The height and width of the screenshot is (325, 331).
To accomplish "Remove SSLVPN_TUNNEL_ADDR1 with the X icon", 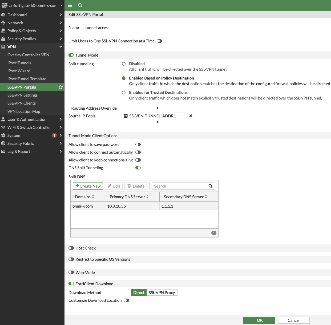I will (191, 116).
